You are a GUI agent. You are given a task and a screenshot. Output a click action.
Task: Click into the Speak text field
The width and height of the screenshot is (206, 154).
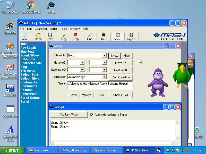(100, 85)
